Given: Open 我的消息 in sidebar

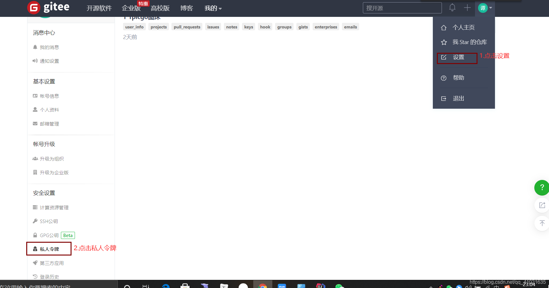Looking at the screenshot, I should [x=49, y=47].
